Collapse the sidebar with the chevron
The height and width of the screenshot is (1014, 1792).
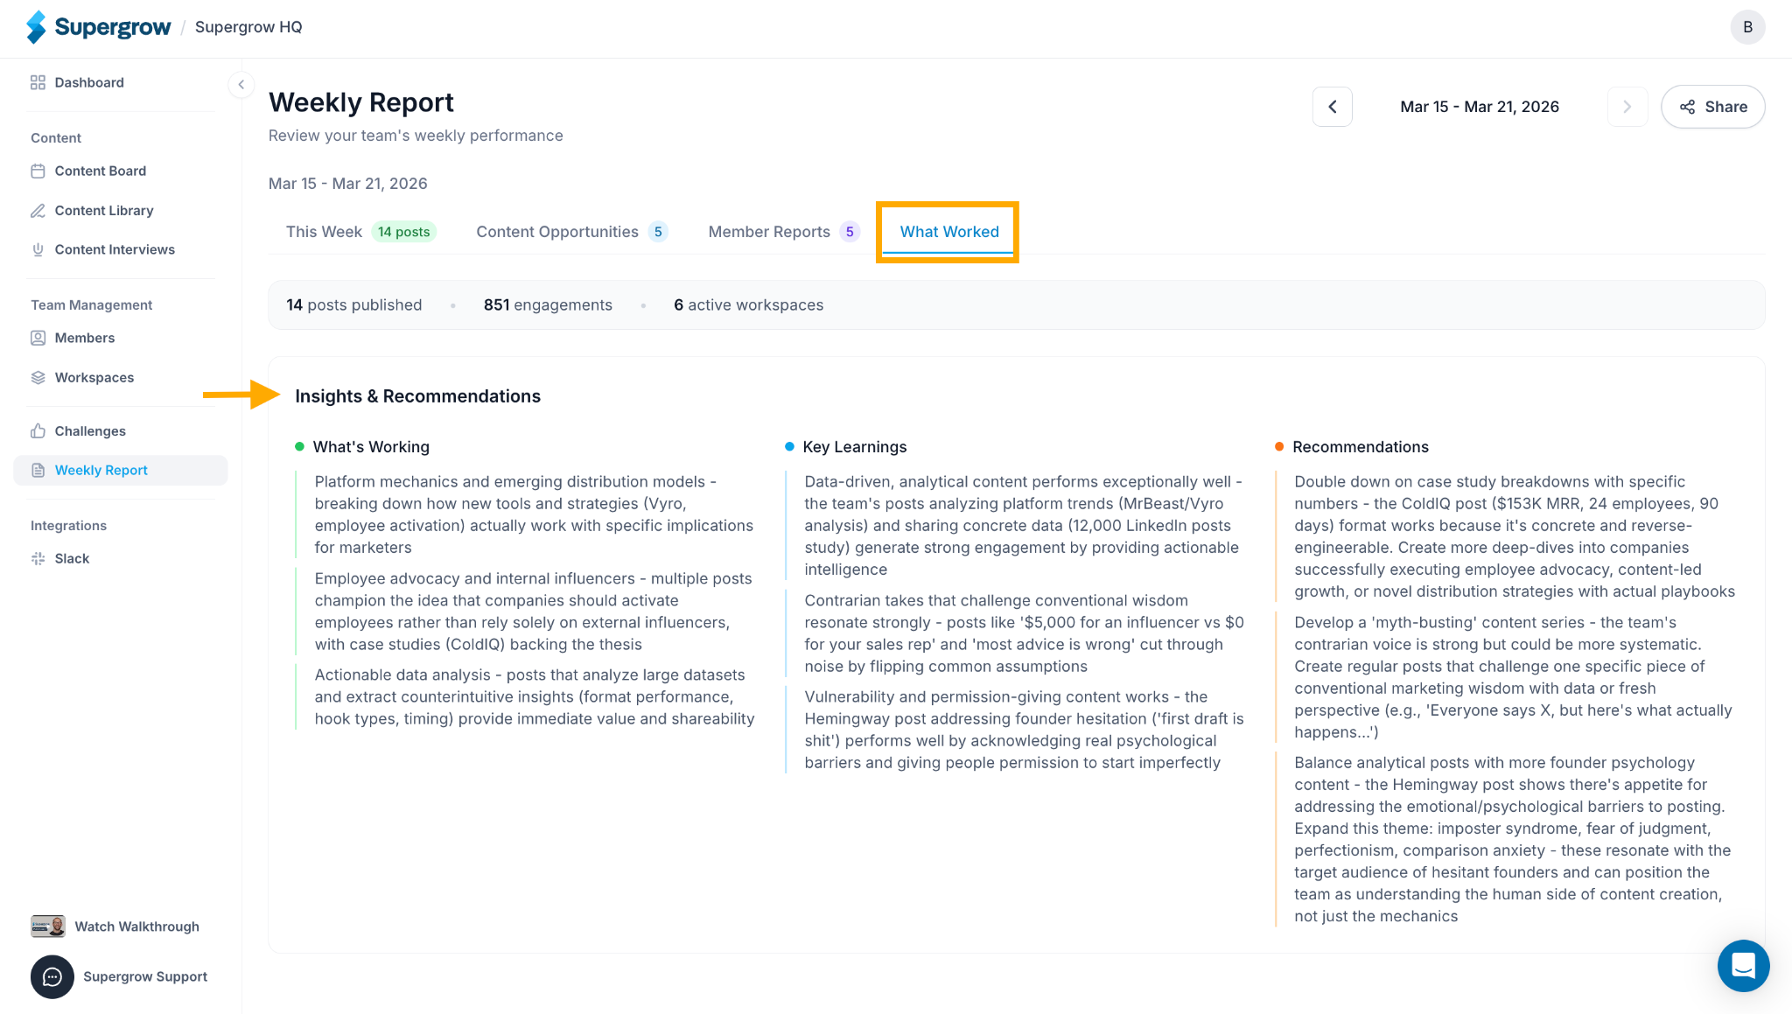241,85
